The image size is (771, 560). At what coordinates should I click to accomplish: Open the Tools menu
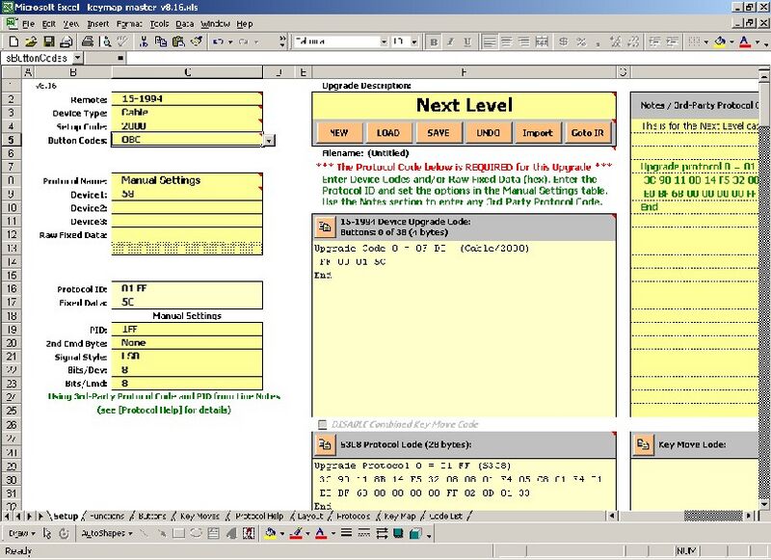[159, 23]
